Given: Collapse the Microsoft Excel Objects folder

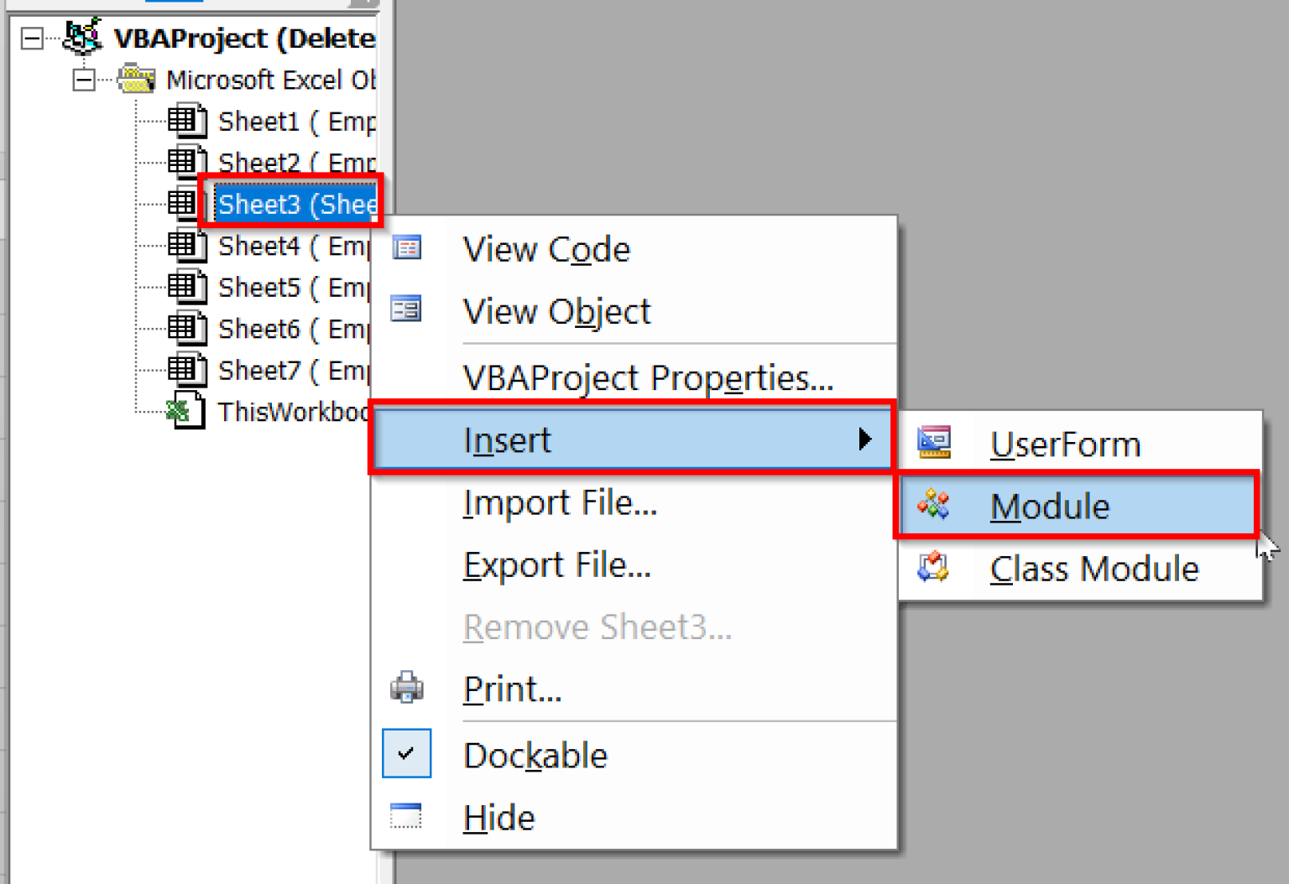Looking at the screenshot, I should tap(83, 79).
